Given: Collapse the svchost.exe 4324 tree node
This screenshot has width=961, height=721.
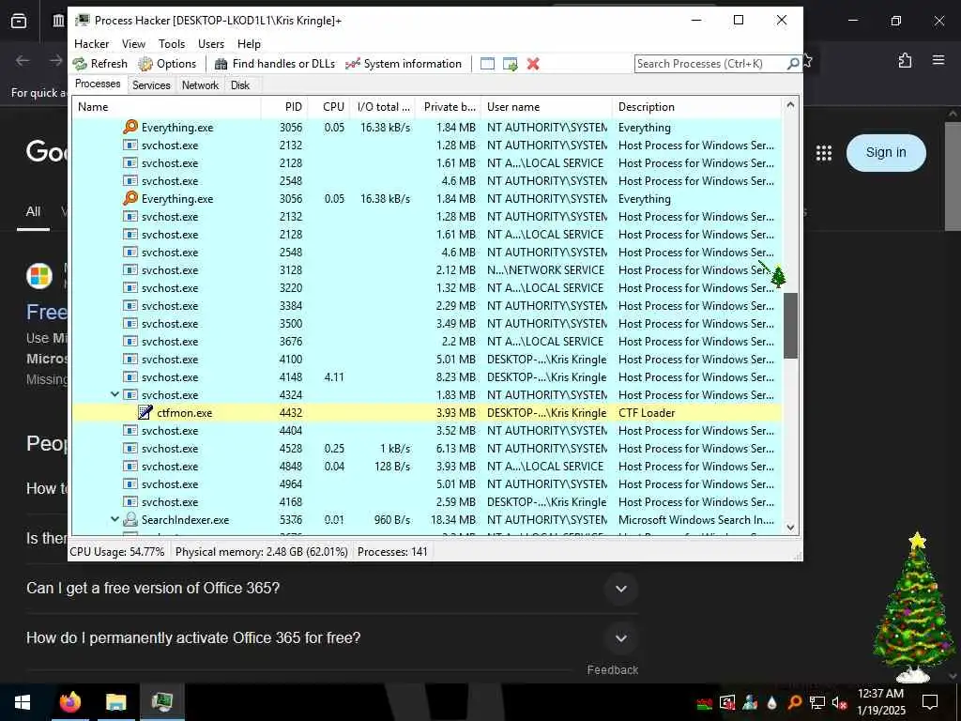Looking at the screenshot, I should pos(114,395).
